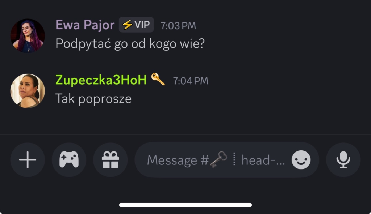
Task: Open the game controller activities button
Action: coord(69,159)
